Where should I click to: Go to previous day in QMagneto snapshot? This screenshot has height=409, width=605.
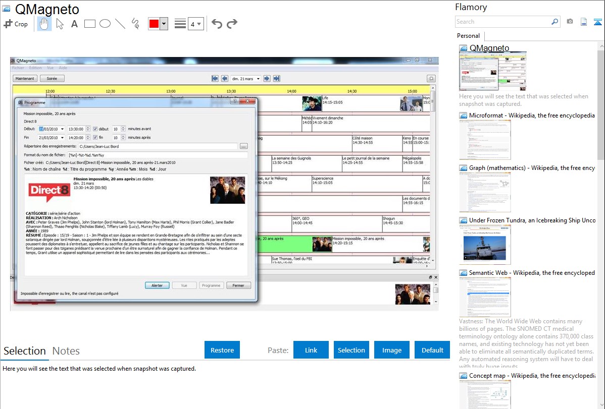[224, 79]
